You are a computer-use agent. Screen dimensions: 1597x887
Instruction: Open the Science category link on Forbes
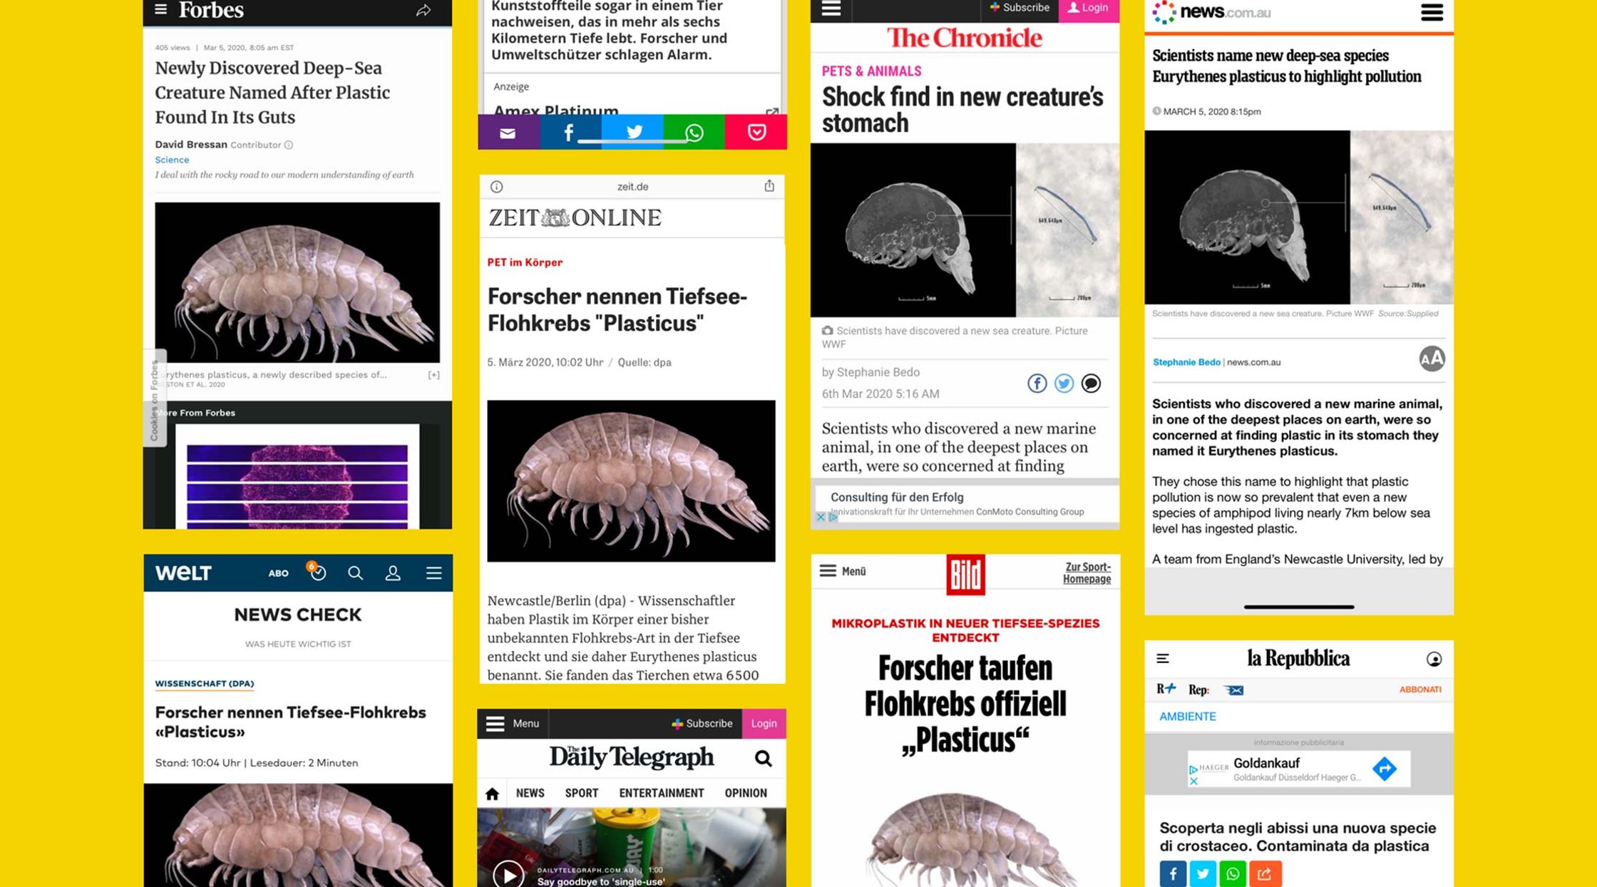pos(172,160)
